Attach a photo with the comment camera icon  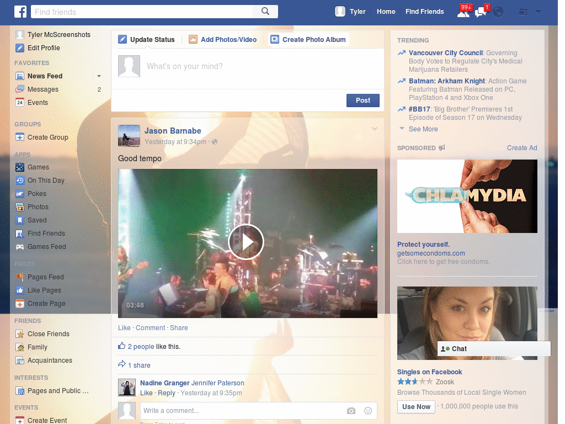[351, 411]
